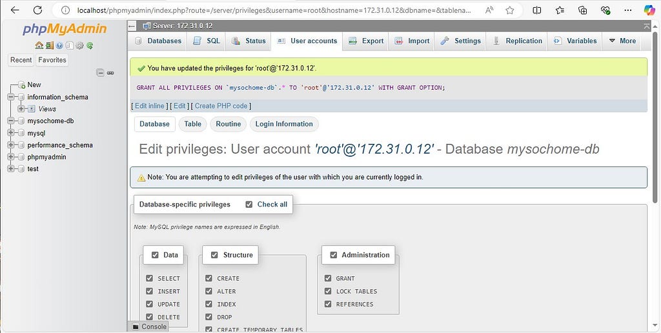The image size is (661, 333).
Task: Switch to the Table privileges sub-tab
Action: 192,124
